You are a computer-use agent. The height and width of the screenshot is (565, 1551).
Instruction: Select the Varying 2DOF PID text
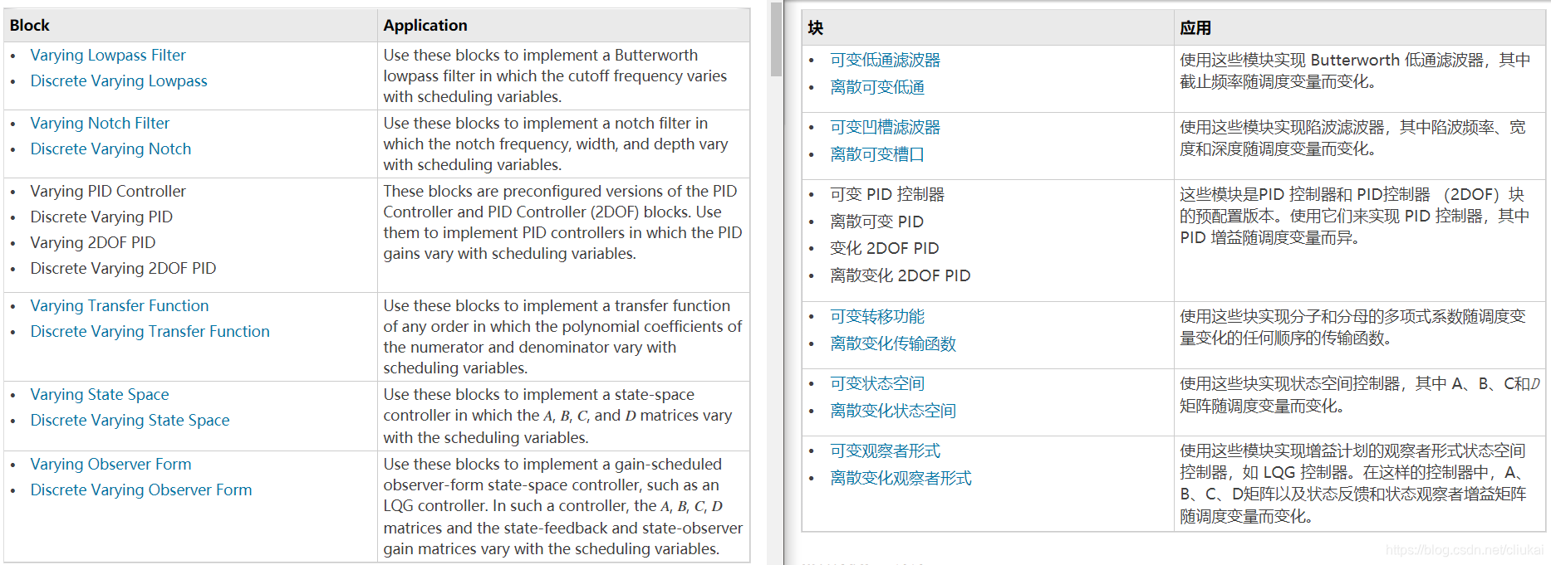coord(93,243)
